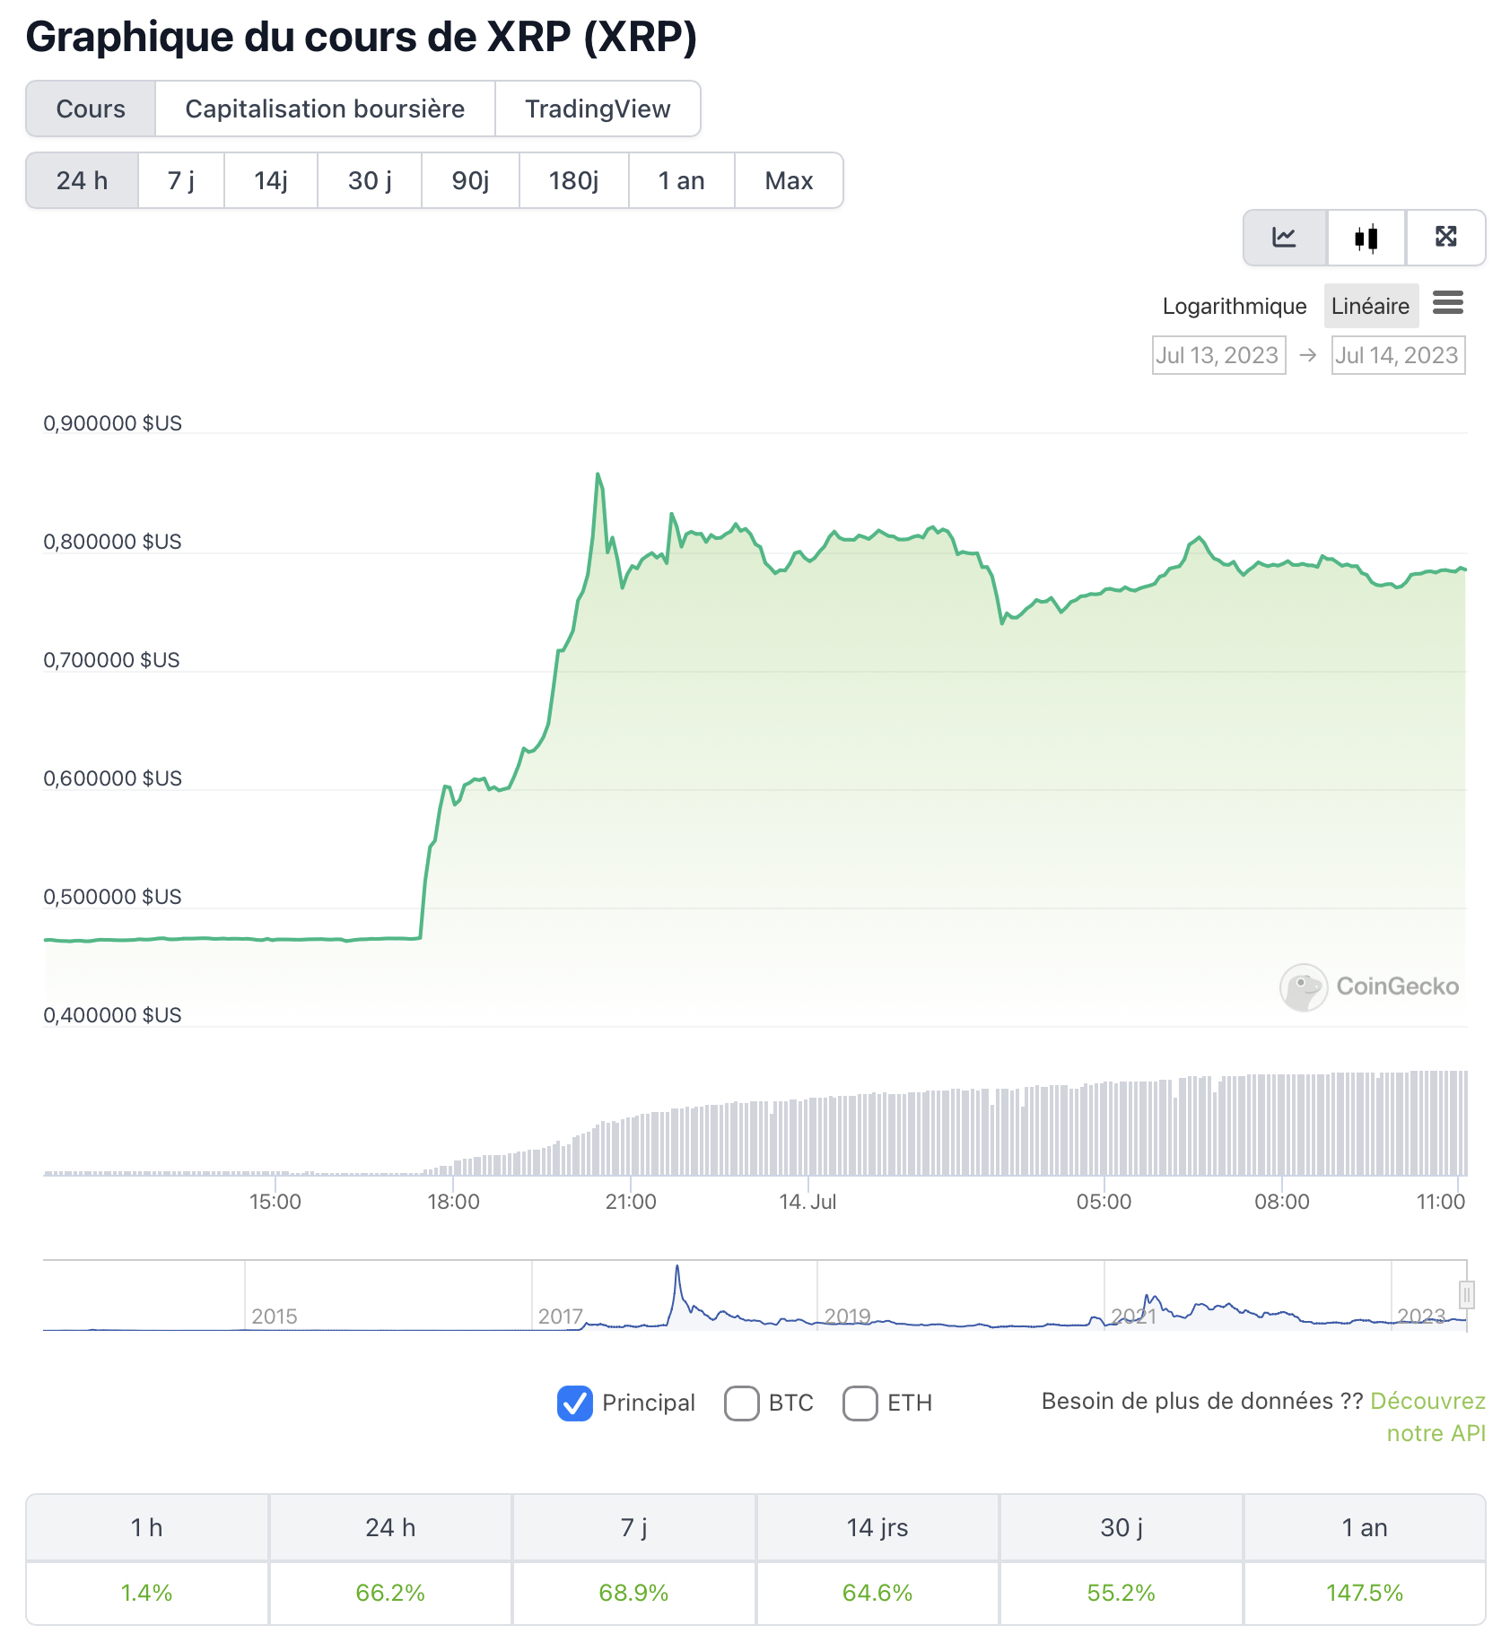Switch to the TradingView tab
1510x1651 pixels.
(x=598, y=109)
